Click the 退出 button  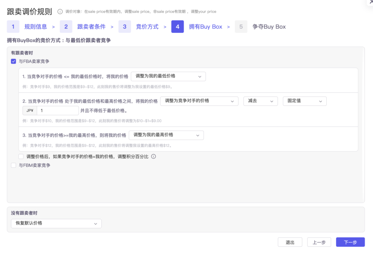coord(290,242)
